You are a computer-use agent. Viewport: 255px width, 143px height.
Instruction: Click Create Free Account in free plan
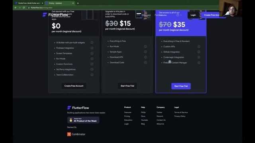(74, 86)
